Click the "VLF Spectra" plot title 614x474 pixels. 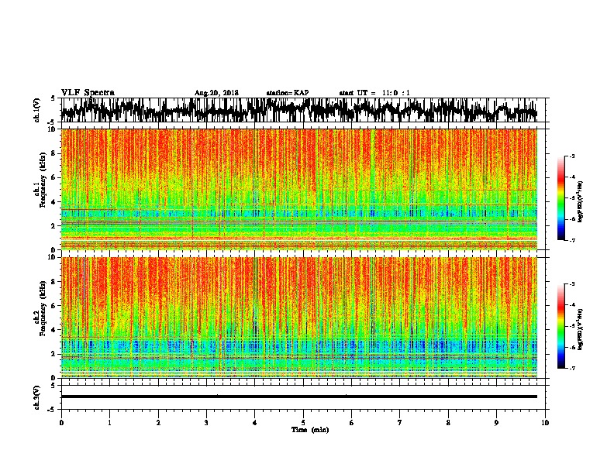[x=88, y=93]
